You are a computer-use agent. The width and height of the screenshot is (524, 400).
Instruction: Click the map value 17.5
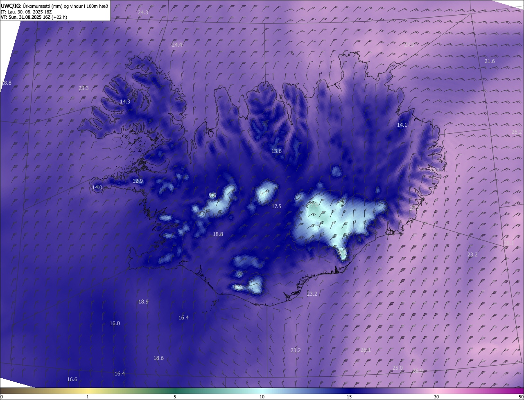point(276,207)
